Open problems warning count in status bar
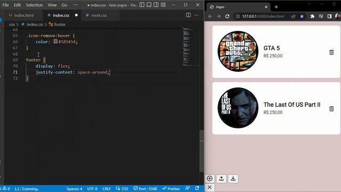The image size is (341, 192). [6, 188]
